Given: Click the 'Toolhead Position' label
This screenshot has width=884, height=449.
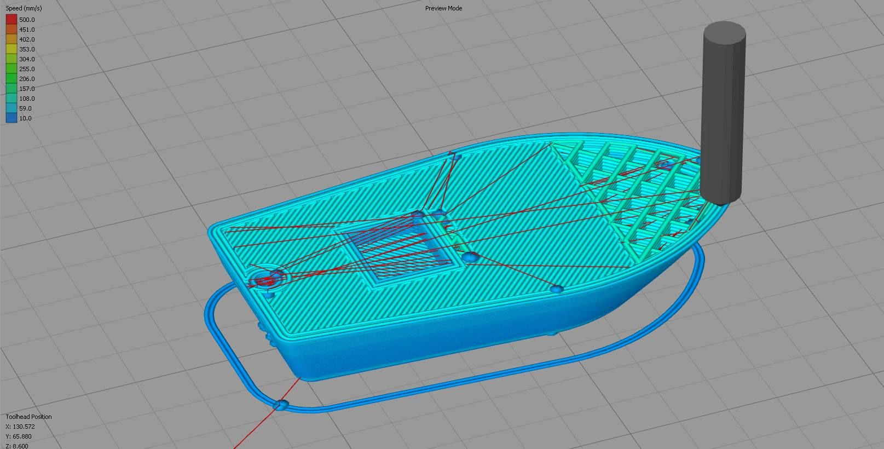Looking at the screenshot, I should [x=28, y=417].
